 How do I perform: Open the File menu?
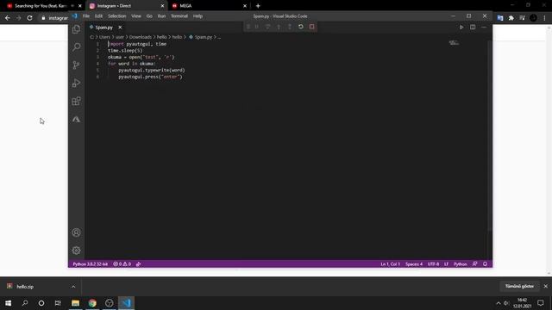86,16
